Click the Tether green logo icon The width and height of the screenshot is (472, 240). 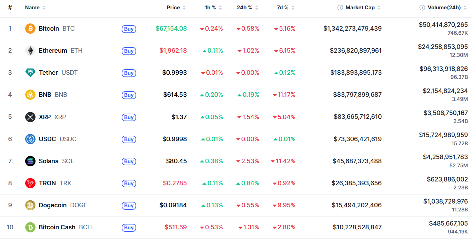point(30,73)
